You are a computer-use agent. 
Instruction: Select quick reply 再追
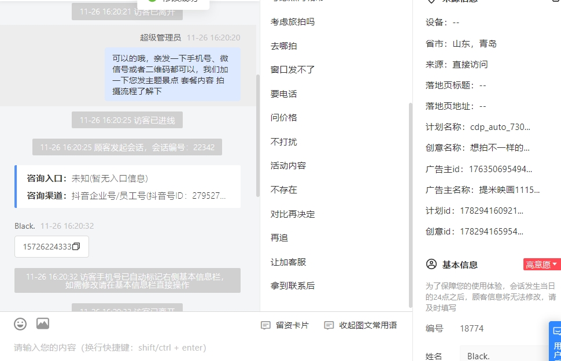(x=279, y=238)
